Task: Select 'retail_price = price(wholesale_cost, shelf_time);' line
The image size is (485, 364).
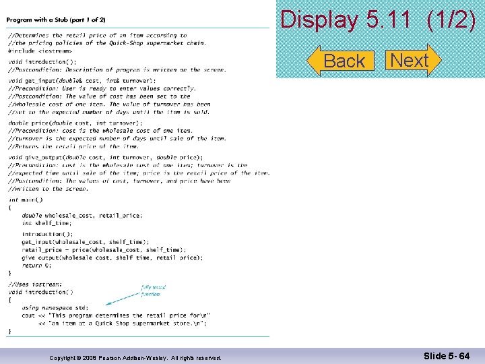Action: (x=104, y=250)
